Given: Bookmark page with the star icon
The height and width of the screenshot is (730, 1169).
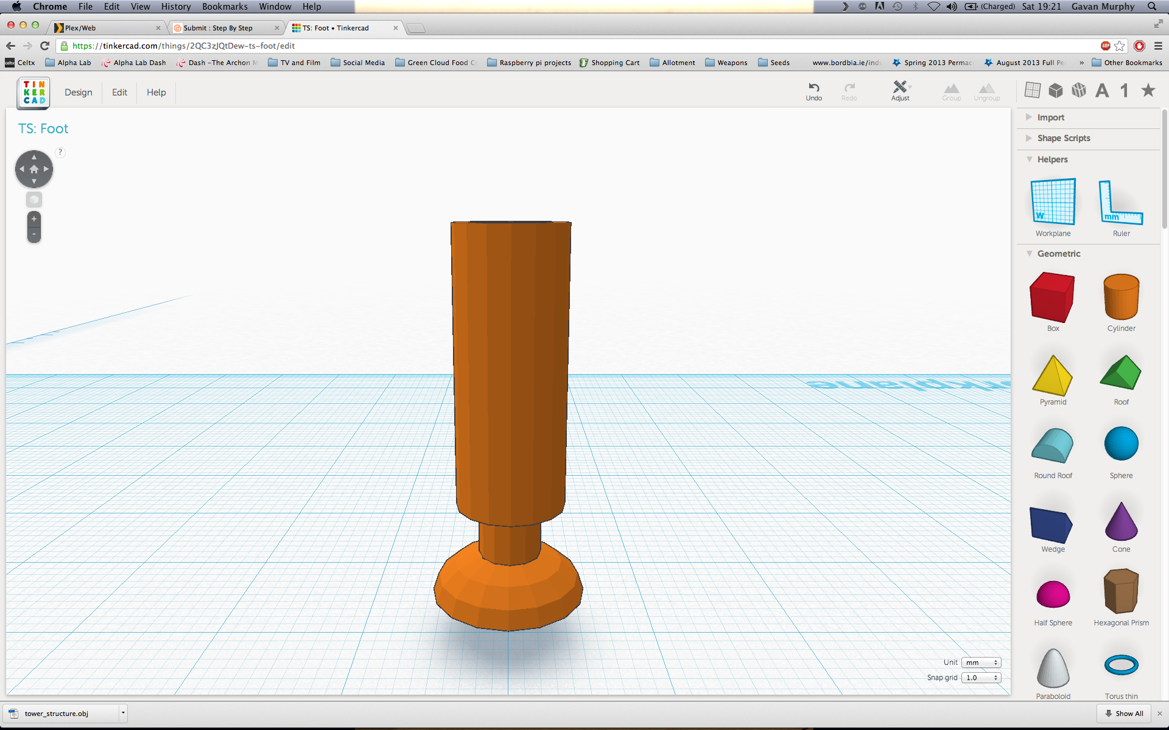Looking at the screenshot, I should click(x=1120, y=46).
